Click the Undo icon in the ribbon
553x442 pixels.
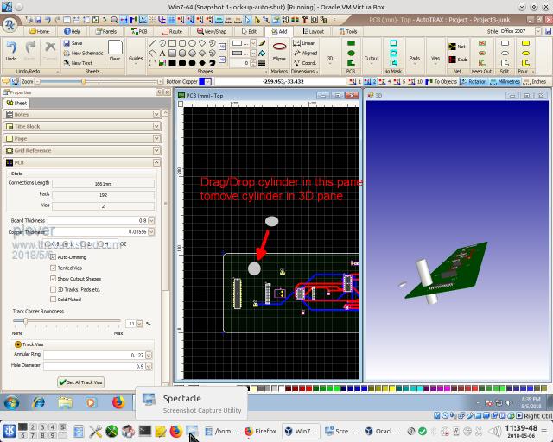tap(10, 47)
